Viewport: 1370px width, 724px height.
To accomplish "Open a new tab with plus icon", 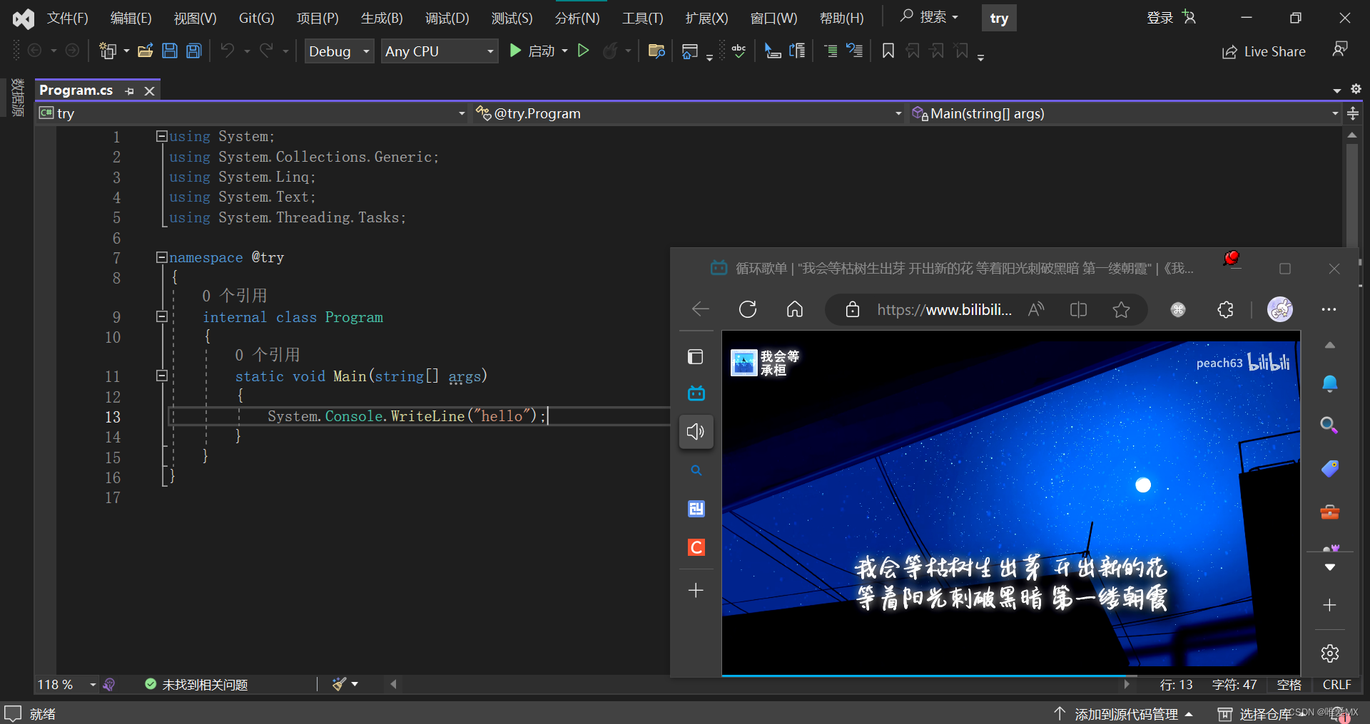I will [x=696, y=590].
